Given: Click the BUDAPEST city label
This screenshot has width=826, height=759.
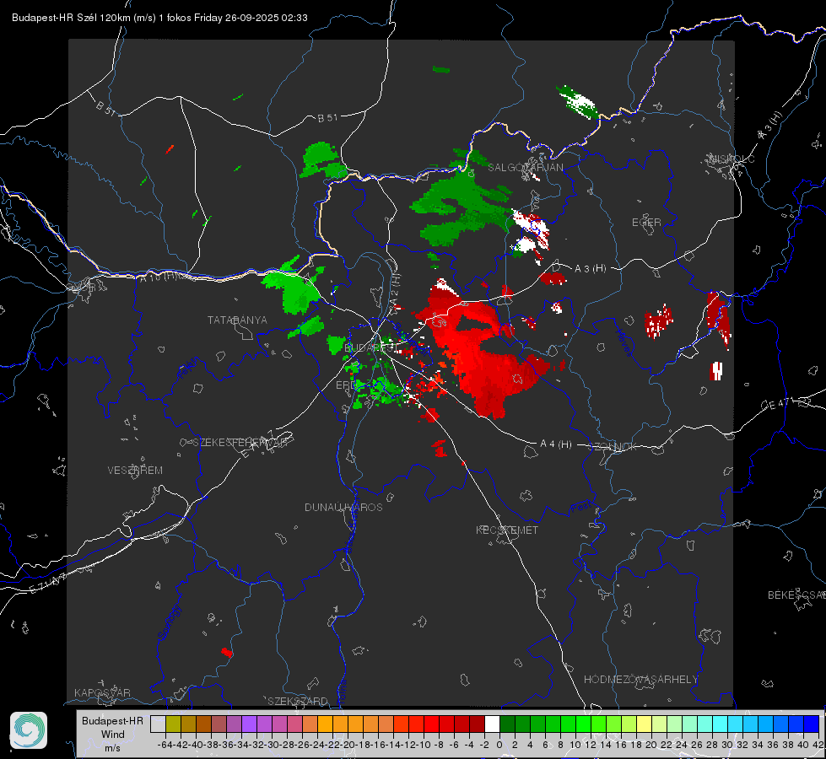Looking at the screenshot, I should [x=370, y=347].
